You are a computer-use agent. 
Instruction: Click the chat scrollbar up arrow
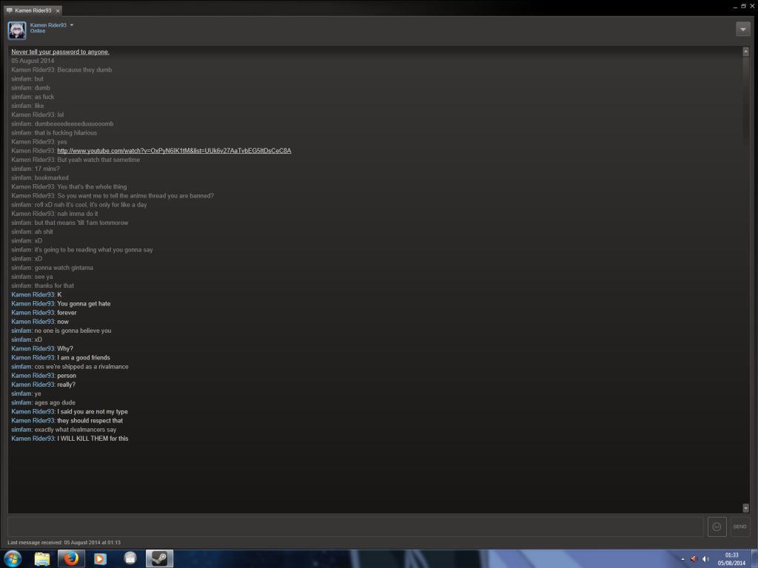pyautogui.click(x=745, y=51)
